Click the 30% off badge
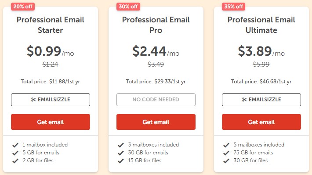The height and width of the screenshot is (175, 312). pyautogui.click(x=128, y=7)
